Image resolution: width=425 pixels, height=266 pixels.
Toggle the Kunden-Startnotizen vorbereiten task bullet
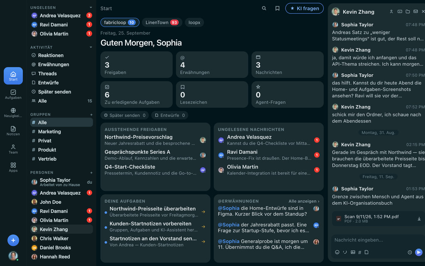[106, 227]
